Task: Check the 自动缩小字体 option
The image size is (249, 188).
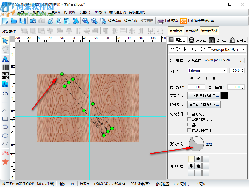Action: 189,130
